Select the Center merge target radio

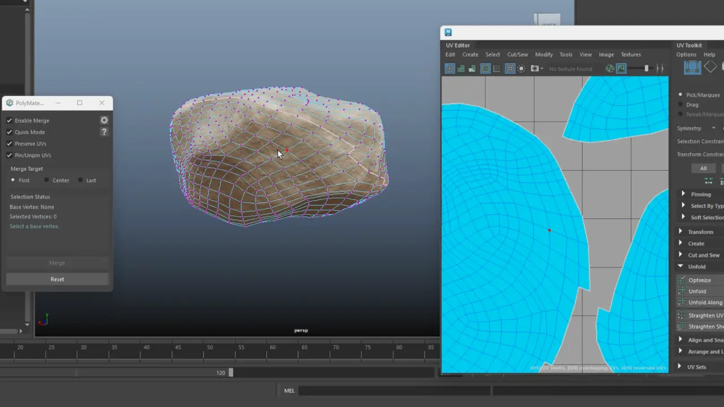click(47, 180)
